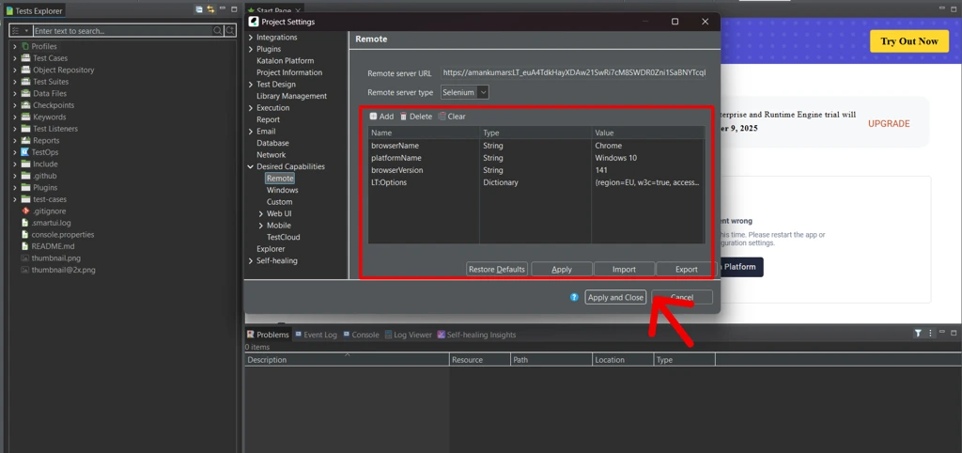The width and height of the screenshot is (962, 453).
Task: Click the help question mark icon in Project Settings
Action: click(x=574, y=297)
